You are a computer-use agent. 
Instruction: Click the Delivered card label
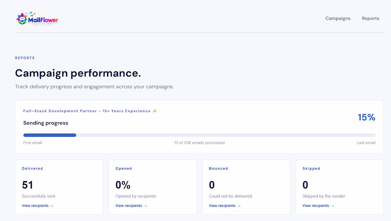(32, 168)
